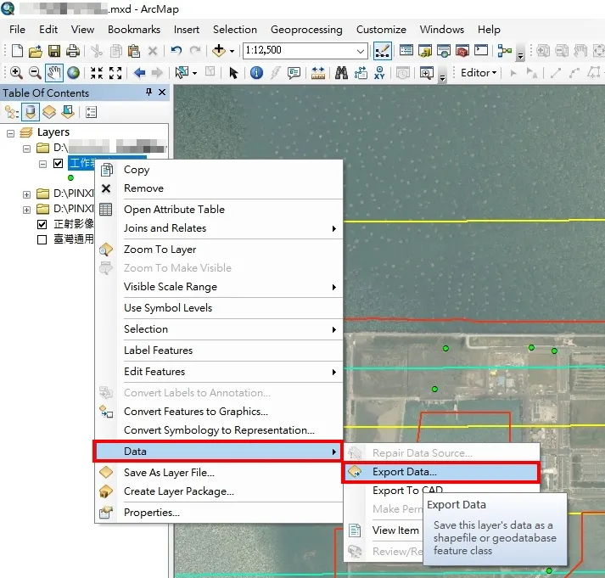Click the Full Extent globe icon
The height and width of the screenshot is (578, 605).
73,73
